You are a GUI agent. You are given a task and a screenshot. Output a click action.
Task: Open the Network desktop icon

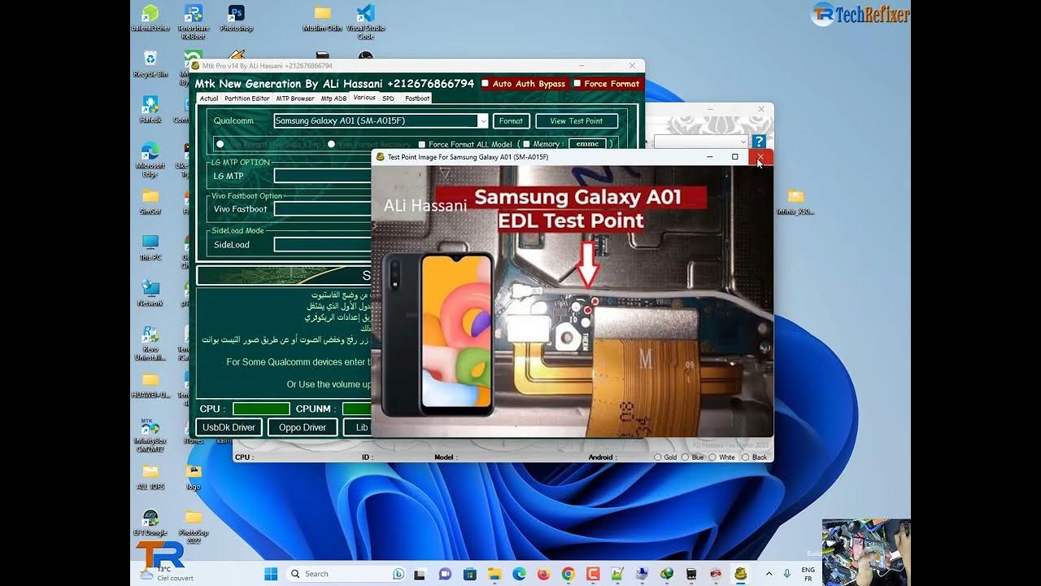[150, 293]
